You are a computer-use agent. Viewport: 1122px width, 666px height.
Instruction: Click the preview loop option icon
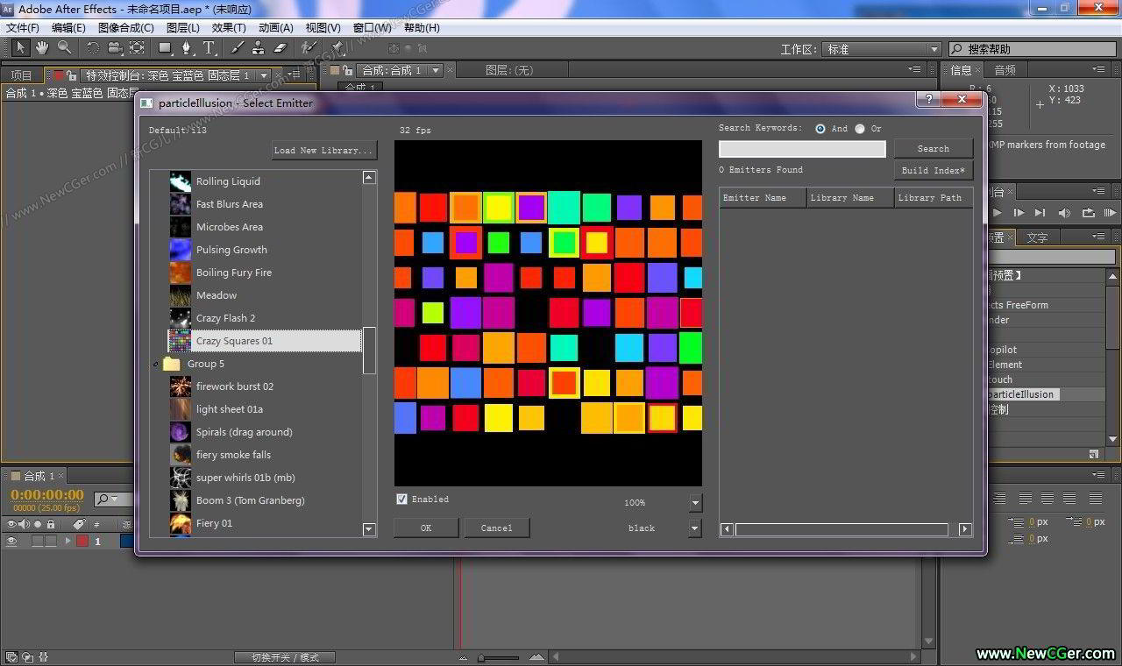[x=1089, y=212]
